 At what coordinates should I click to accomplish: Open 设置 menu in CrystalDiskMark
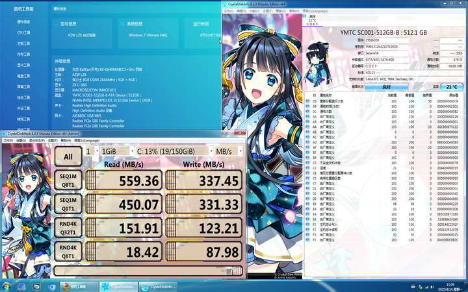click(21, 140)
